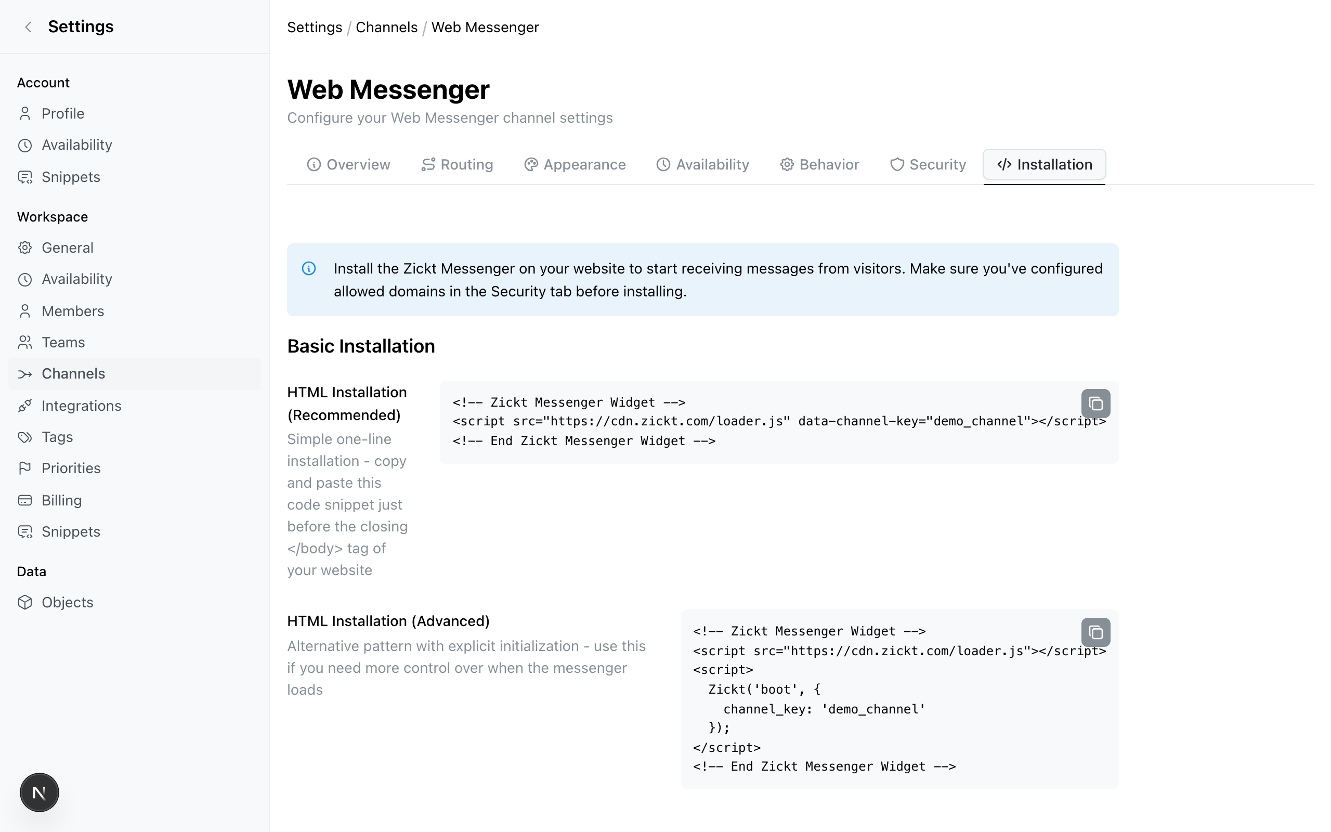The width and height of the screenshot is (1331, 832).
Task: Click the HTML Installation (Advanced) label
Action: click(x=388, y=621)
